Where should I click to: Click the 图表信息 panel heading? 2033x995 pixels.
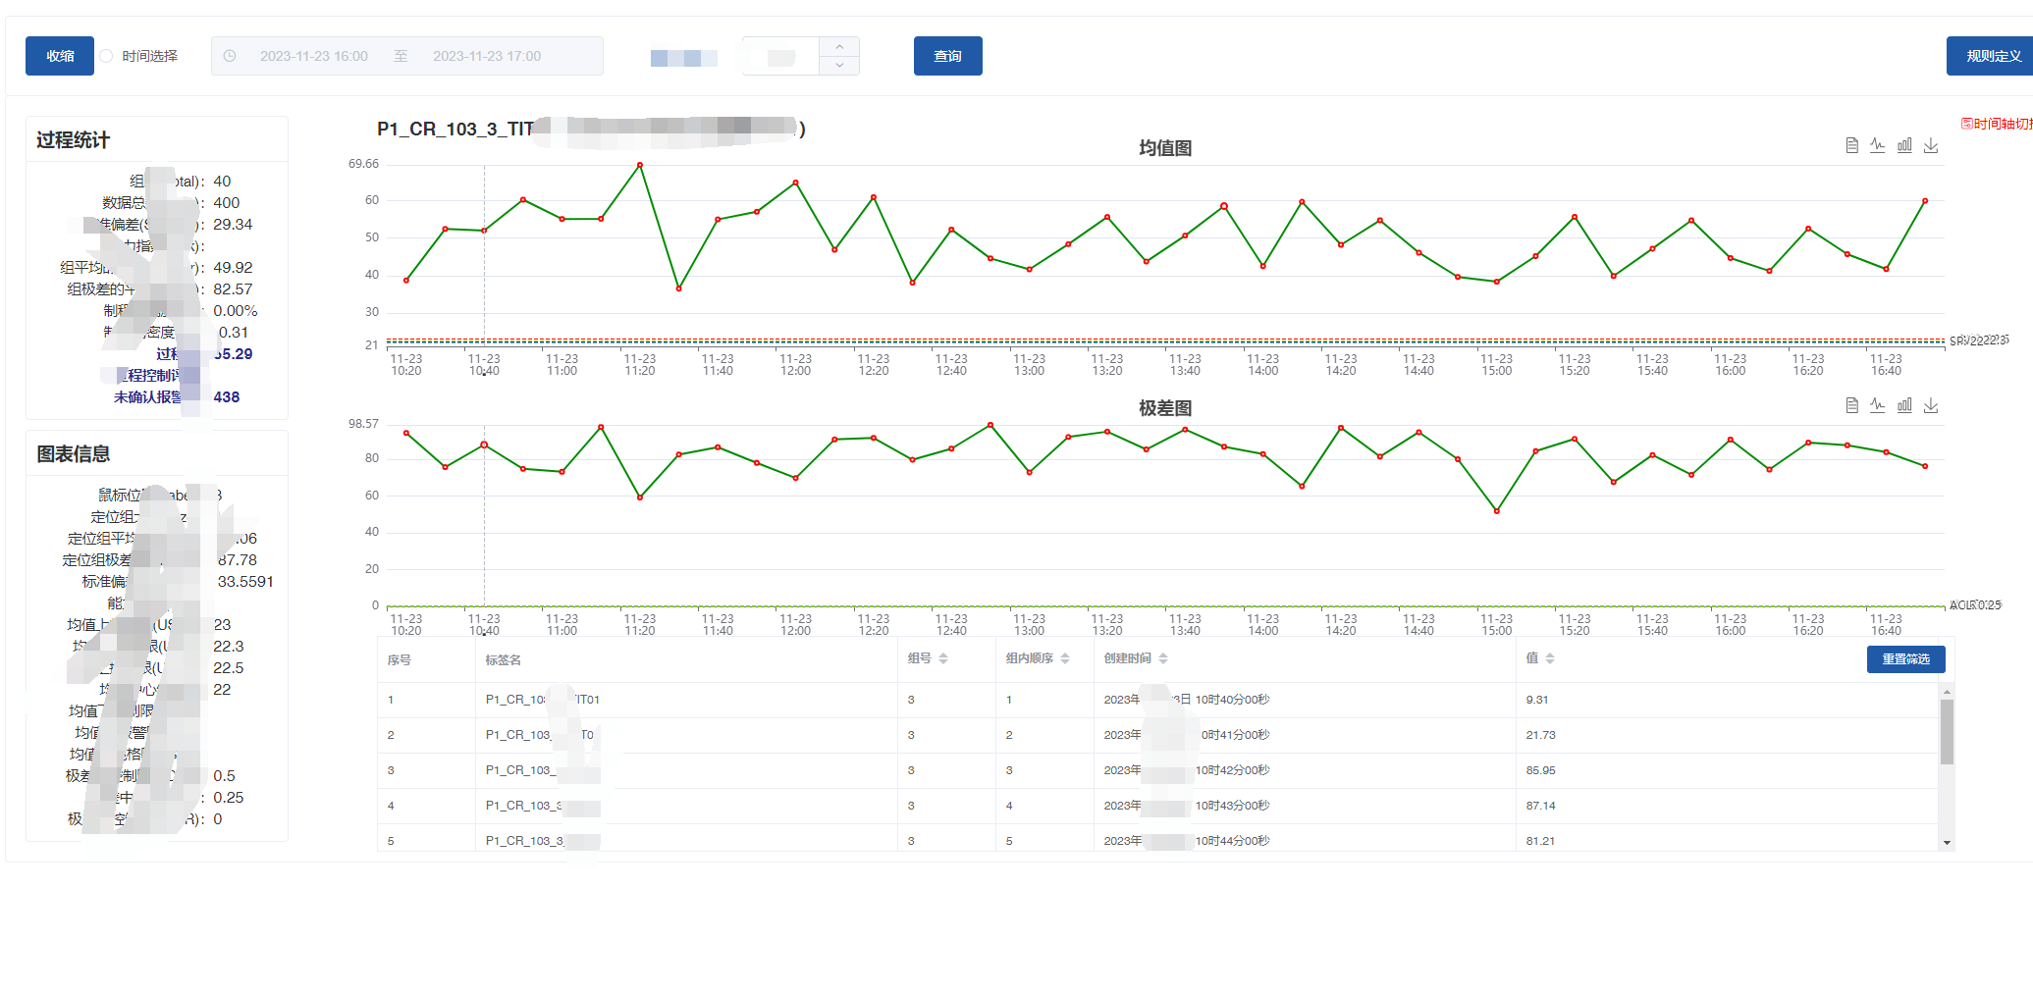point(74,454)
